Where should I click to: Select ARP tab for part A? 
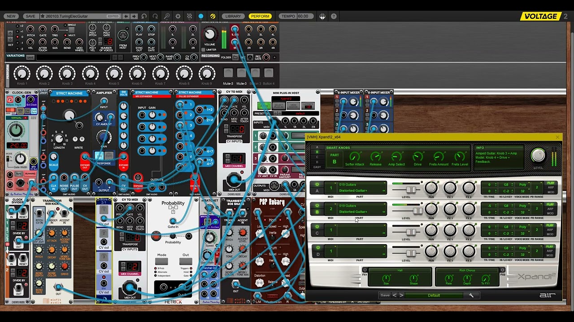coord(551,188)
